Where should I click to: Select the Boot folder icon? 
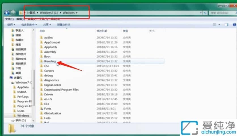[x=42, y=56]
